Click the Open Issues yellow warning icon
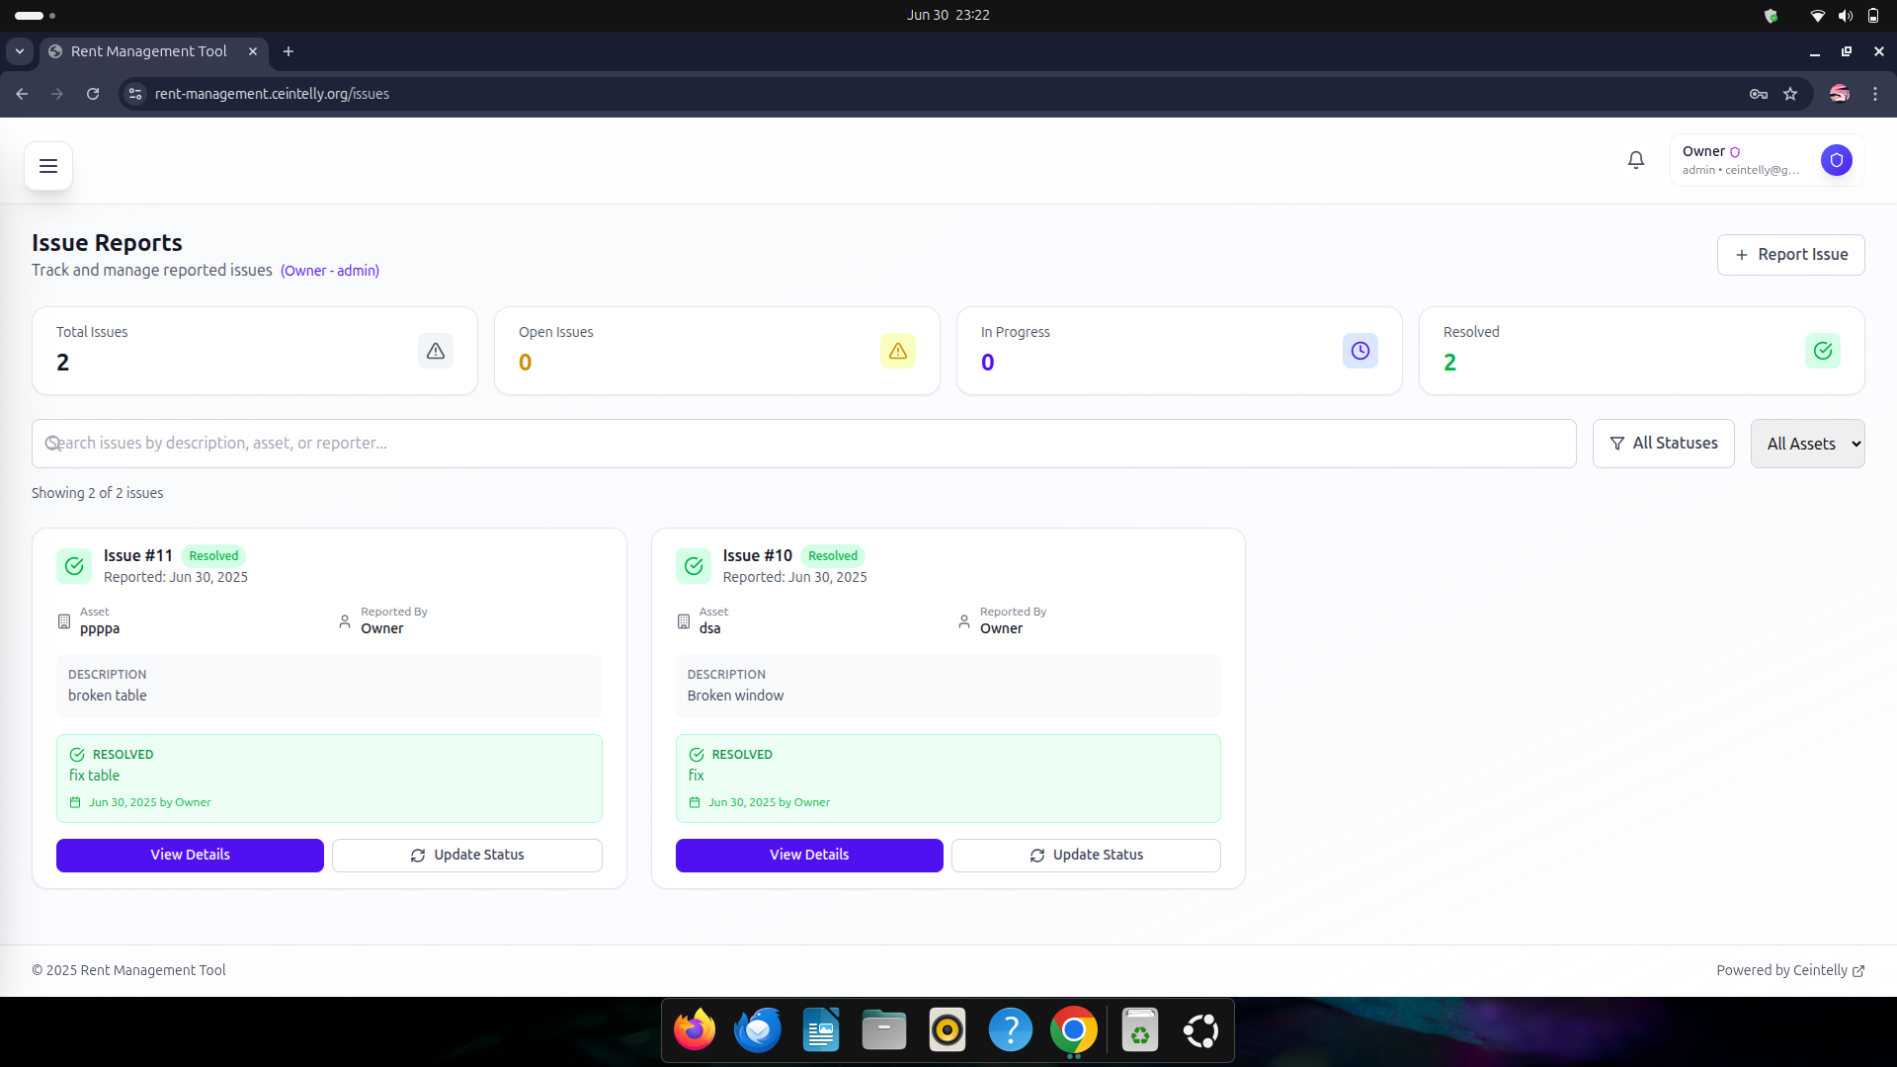Image resolution: width=1897 pixels, height=1067 pixels. click(897, 351)
